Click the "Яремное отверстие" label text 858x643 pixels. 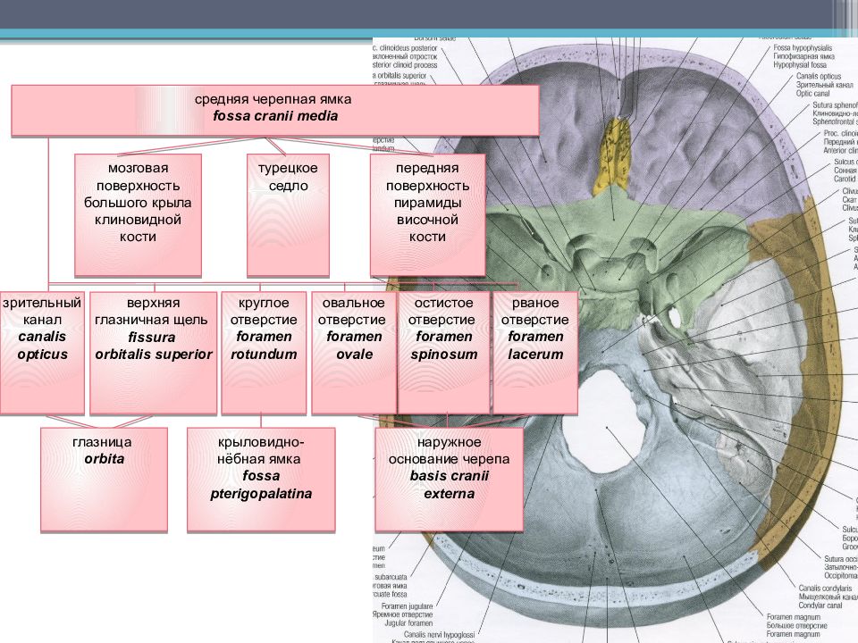[403, 614]
